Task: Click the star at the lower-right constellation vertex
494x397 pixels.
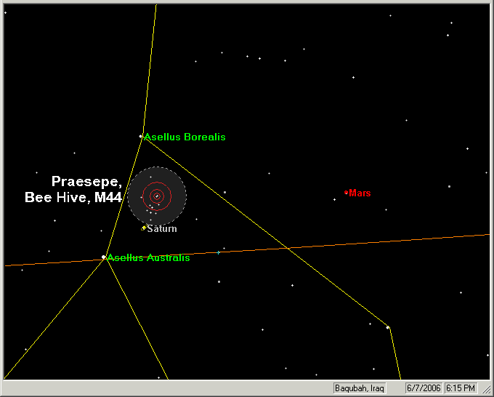Action: [x=388, y=327]
